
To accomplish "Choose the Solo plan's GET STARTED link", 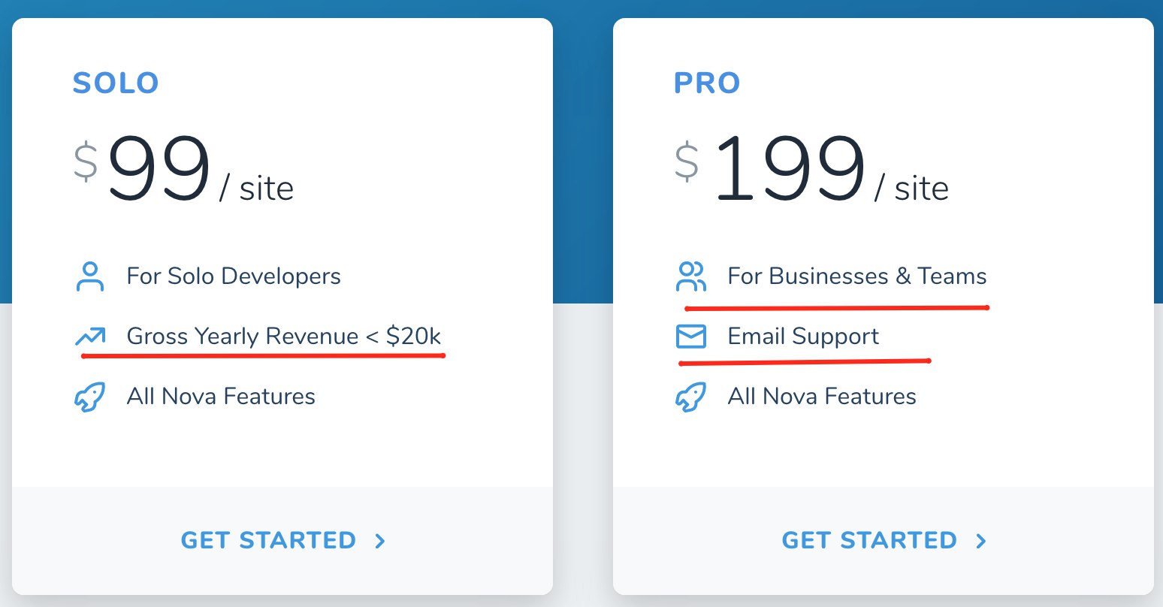I will [283, 540].
